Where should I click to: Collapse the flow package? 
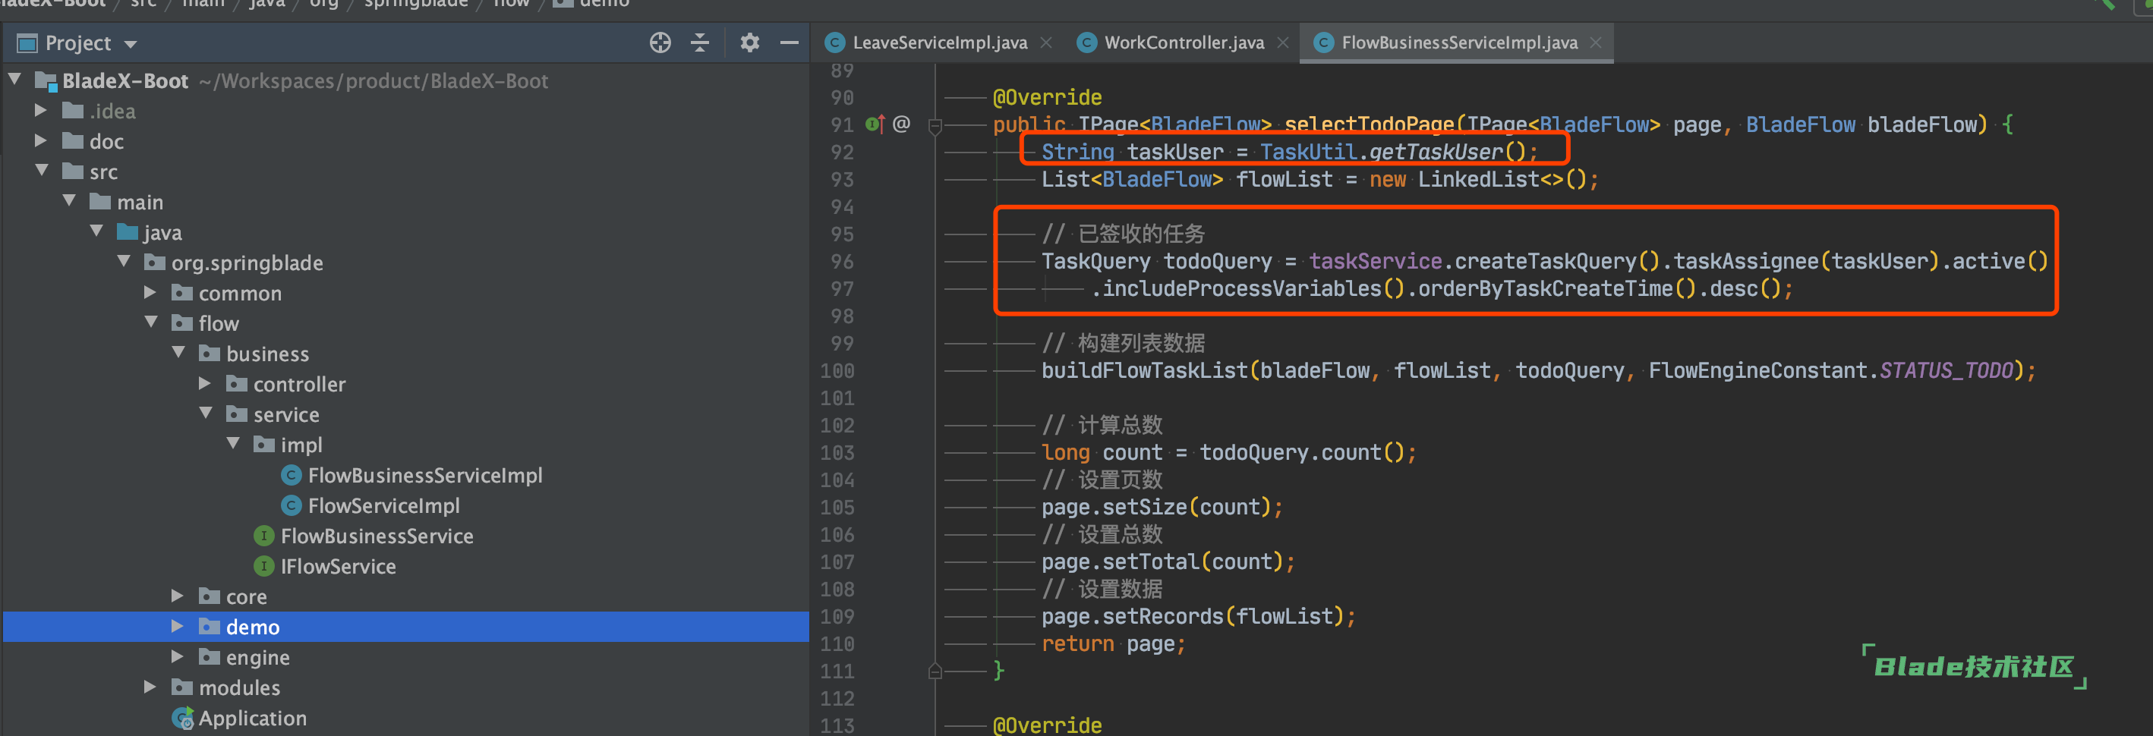click(151, 322)
